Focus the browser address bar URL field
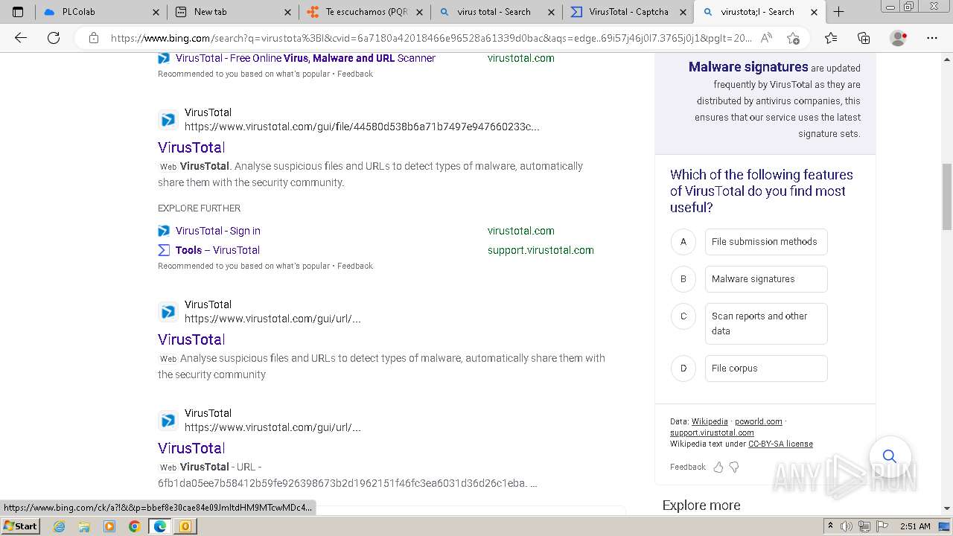 tap(430, 38)
